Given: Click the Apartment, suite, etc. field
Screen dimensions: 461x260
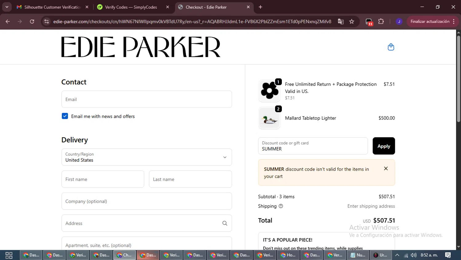Looking at the screenshot, I should click(x=147, y=243).
